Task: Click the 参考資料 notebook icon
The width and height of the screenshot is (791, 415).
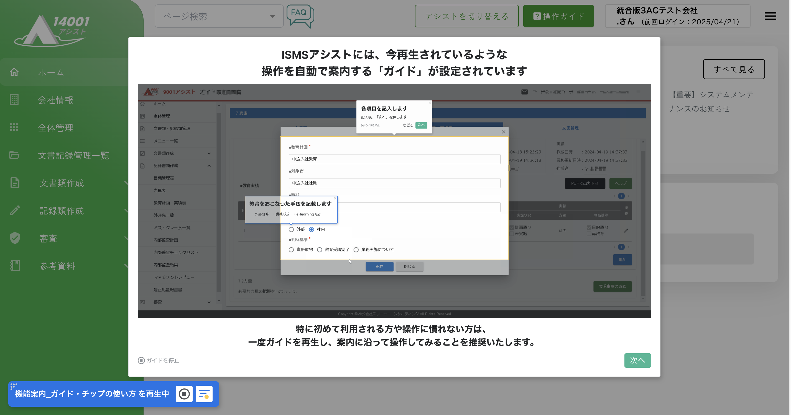Action: point(15,266)
